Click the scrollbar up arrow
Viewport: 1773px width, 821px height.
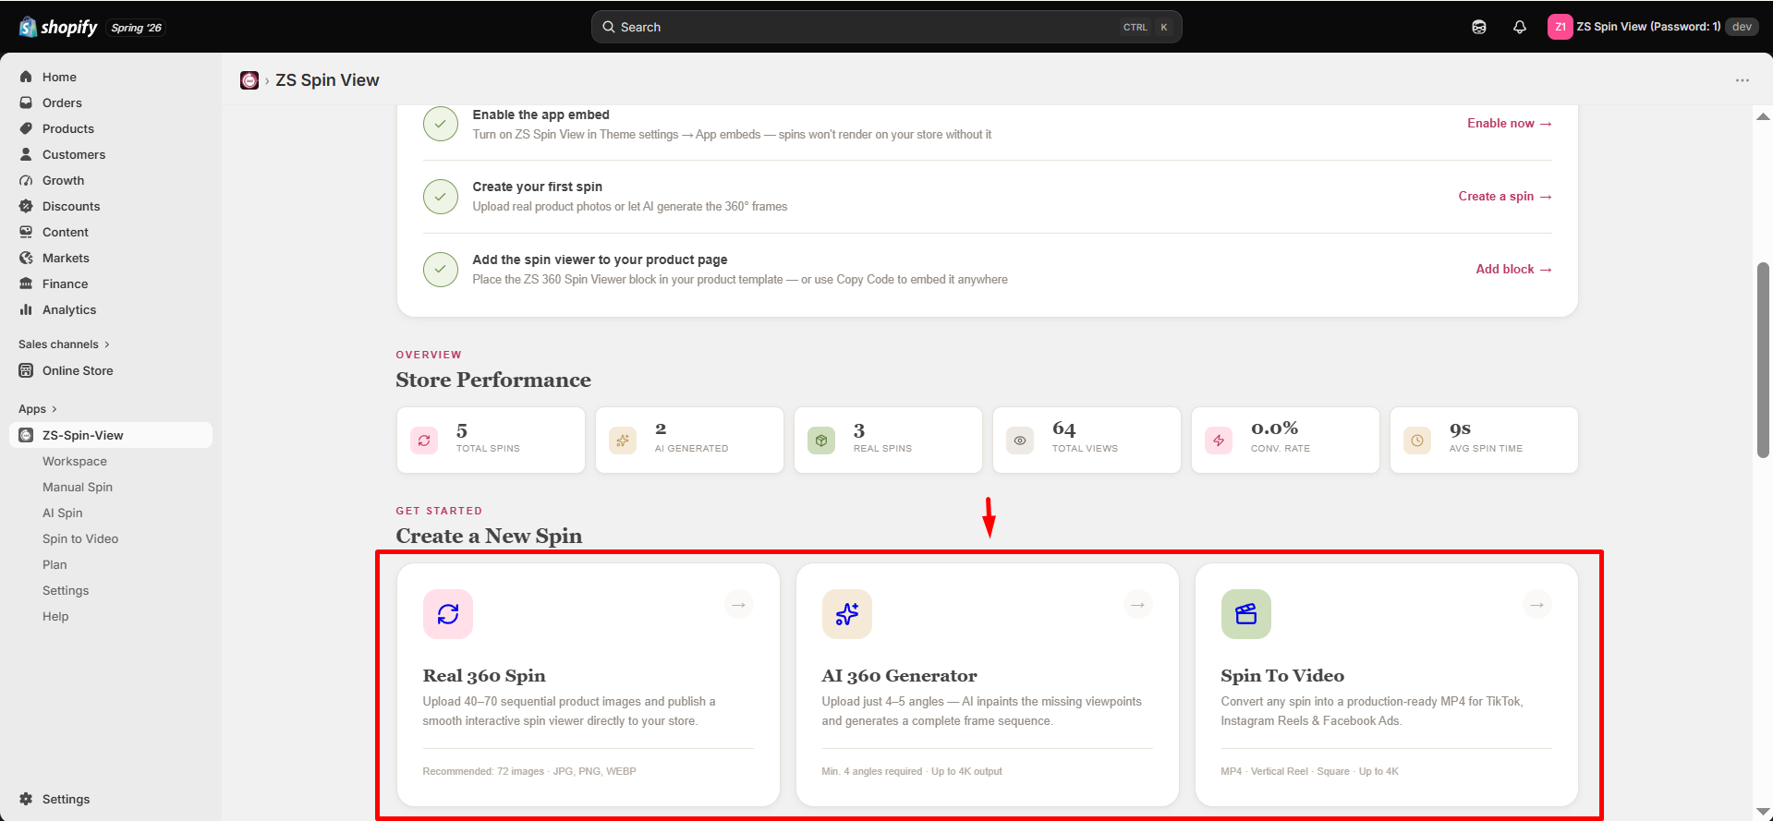[1763, 116]
